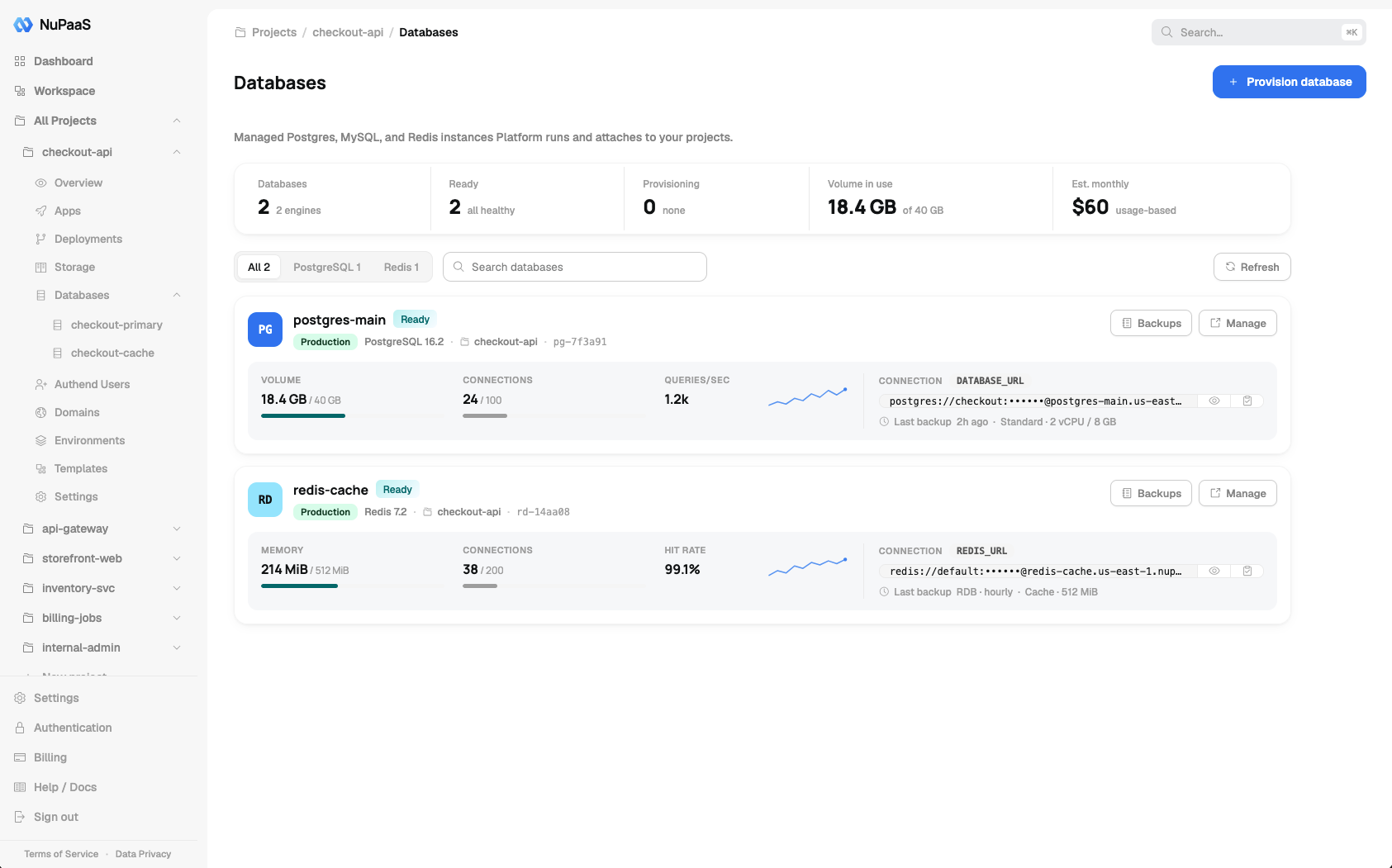Click 'pg-7f3a91' identifier text
The width and height of the screenshot is (1392, 868).
point(580,342)
